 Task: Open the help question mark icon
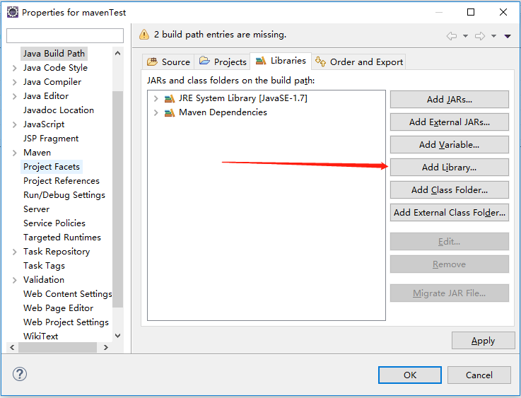pyautogui.click(x=20, y=374)
